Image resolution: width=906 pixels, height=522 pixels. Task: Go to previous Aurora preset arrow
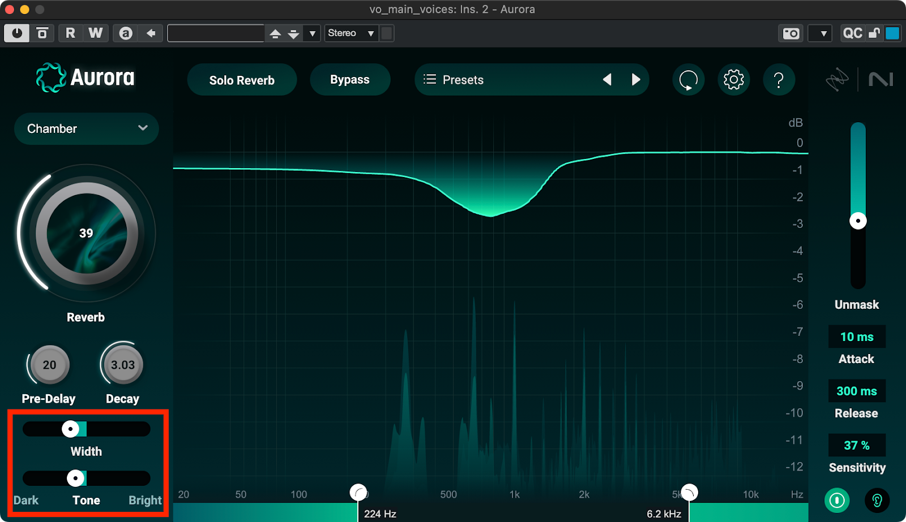click(607, 80)
